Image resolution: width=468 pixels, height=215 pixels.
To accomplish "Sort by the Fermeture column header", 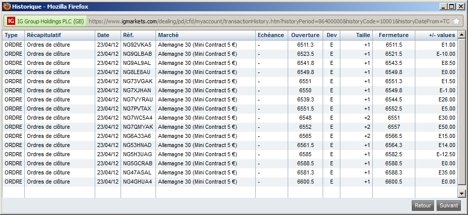I will tap(394, 35).
